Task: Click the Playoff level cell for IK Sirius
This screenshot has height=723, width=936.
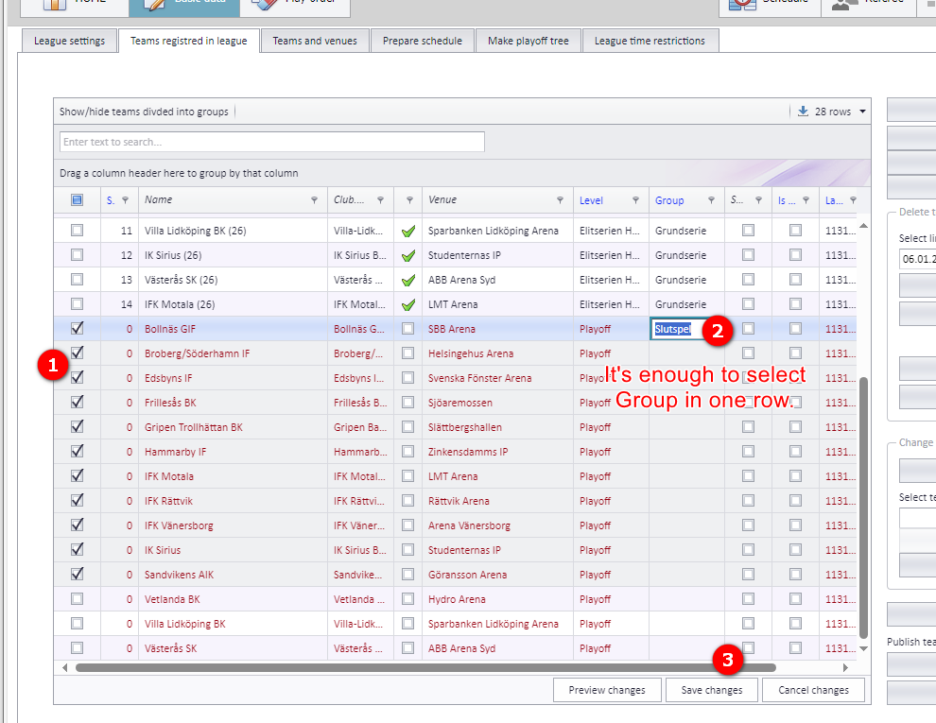Action: tap(611, 550)
